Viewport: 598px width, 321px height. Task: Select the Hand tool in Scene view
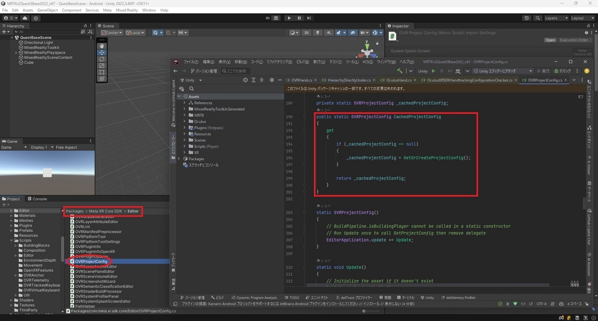[x=102, y=46]
